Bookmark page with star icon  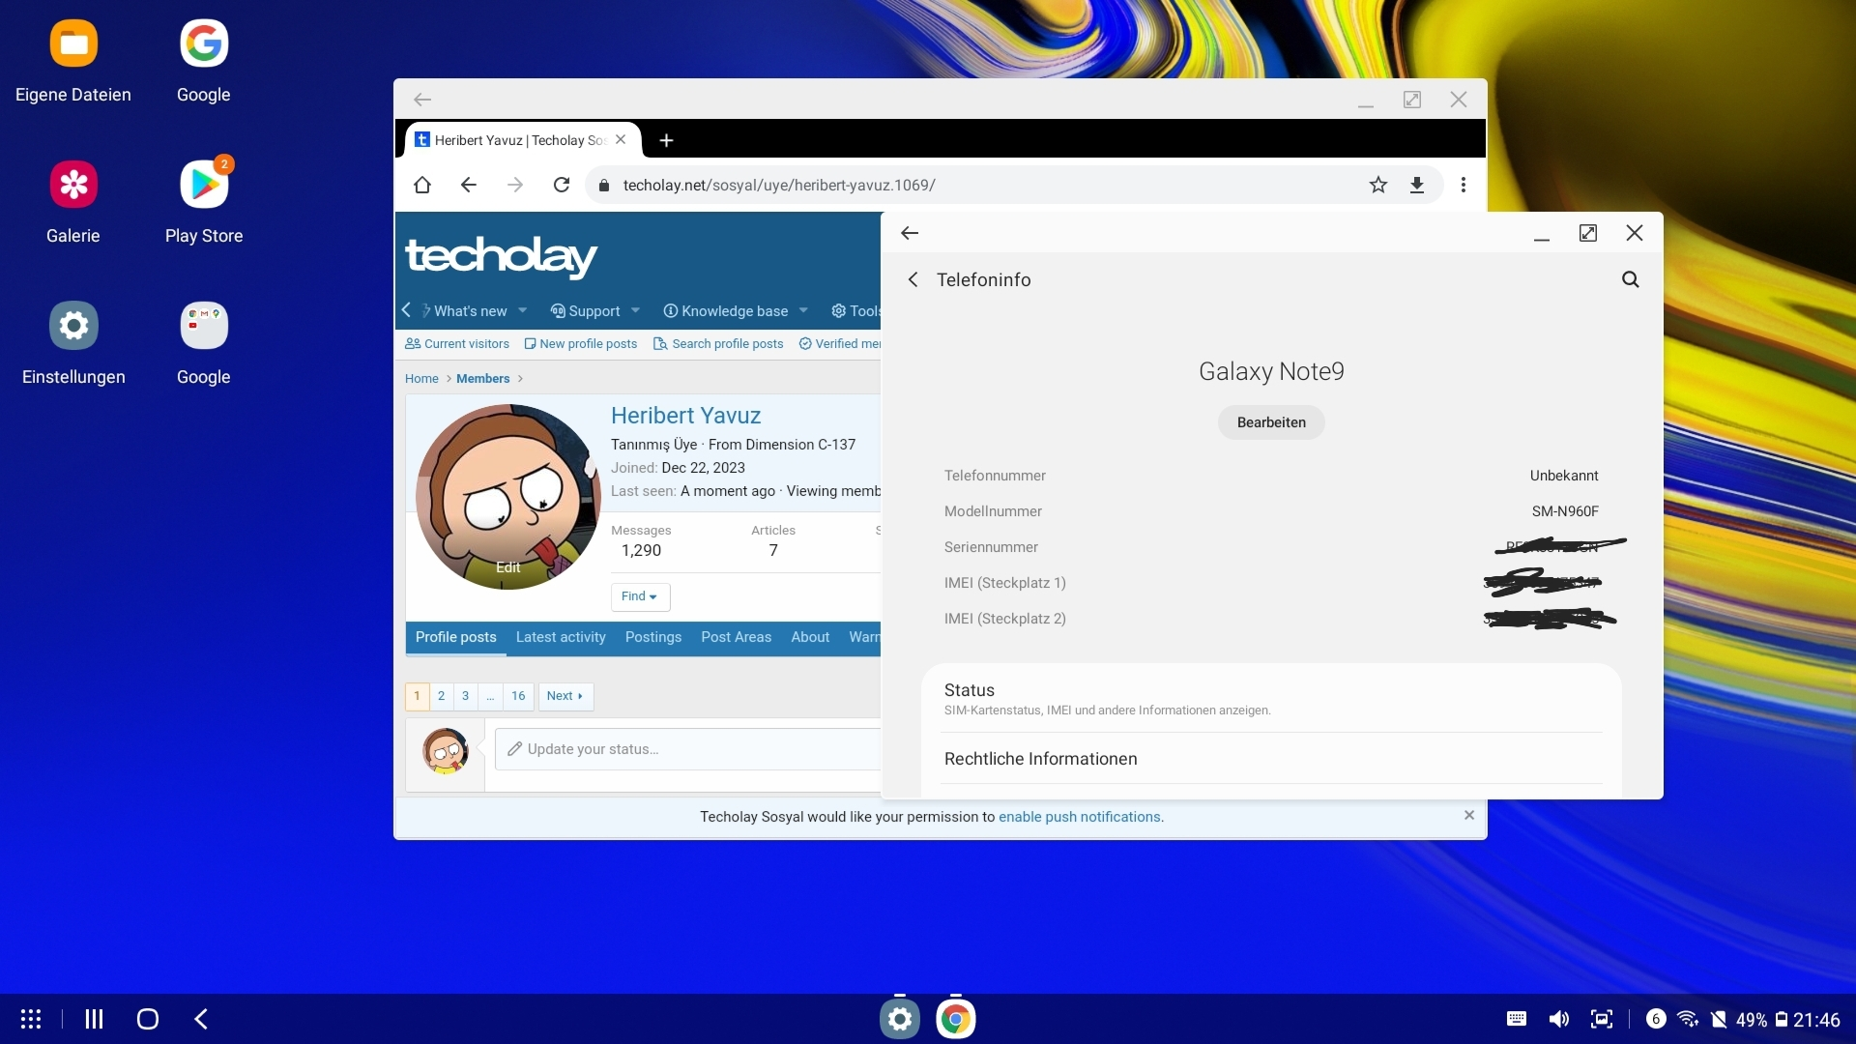(x=1378, y=185)
